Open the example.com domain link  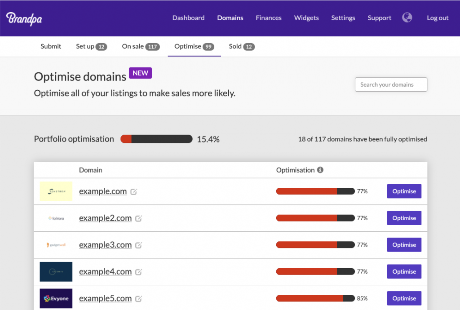click(103, 191)
